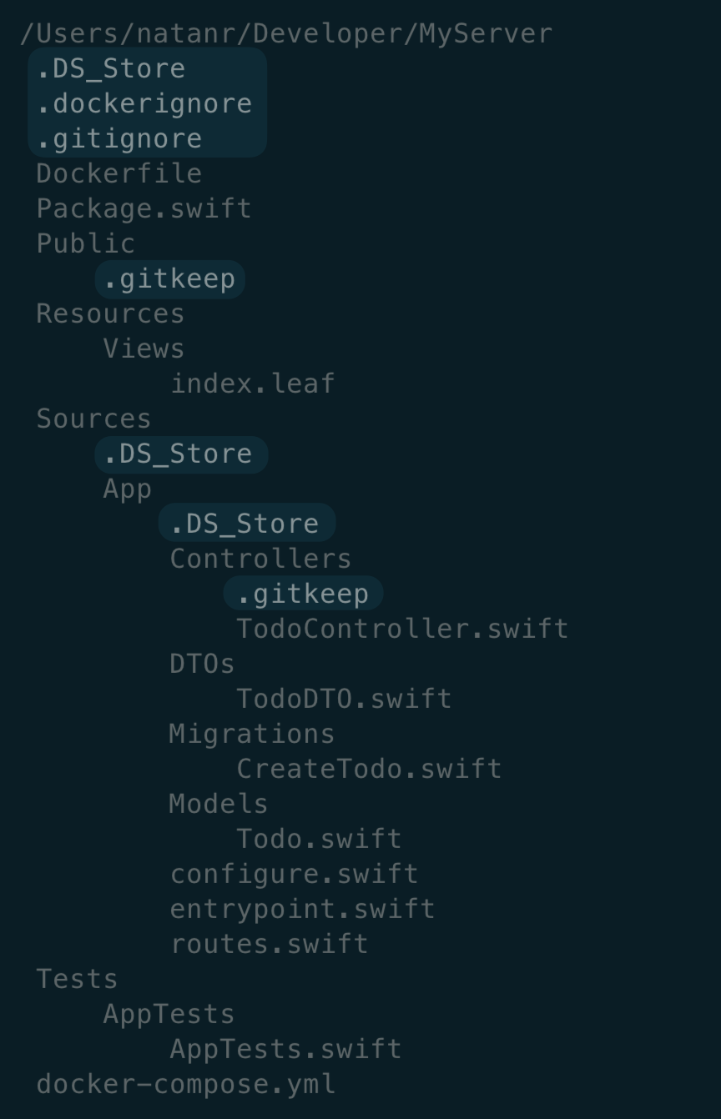Screen dimensions: 721x1119
Task: Open the Dockerfile entry
Action: pos(118,173)
